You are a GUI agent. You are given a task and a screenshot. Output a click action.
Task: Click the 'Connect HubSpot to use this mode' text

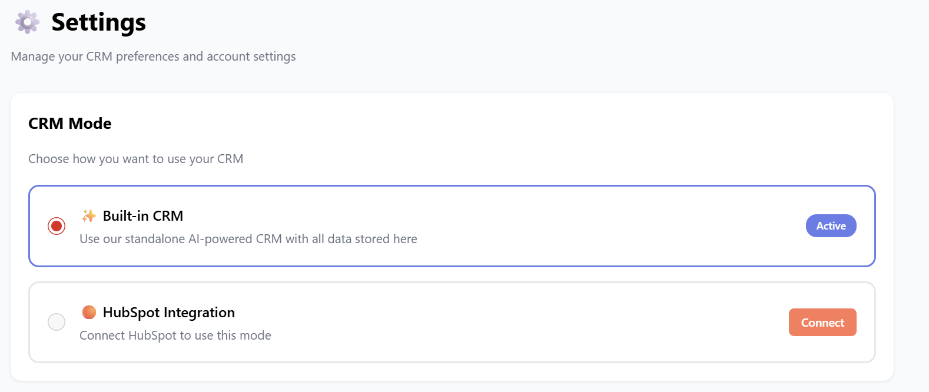175,335
